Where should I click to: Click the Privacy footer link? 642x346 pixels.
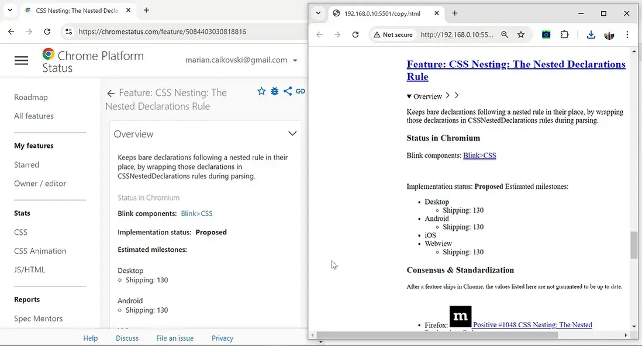coord(222,338)
